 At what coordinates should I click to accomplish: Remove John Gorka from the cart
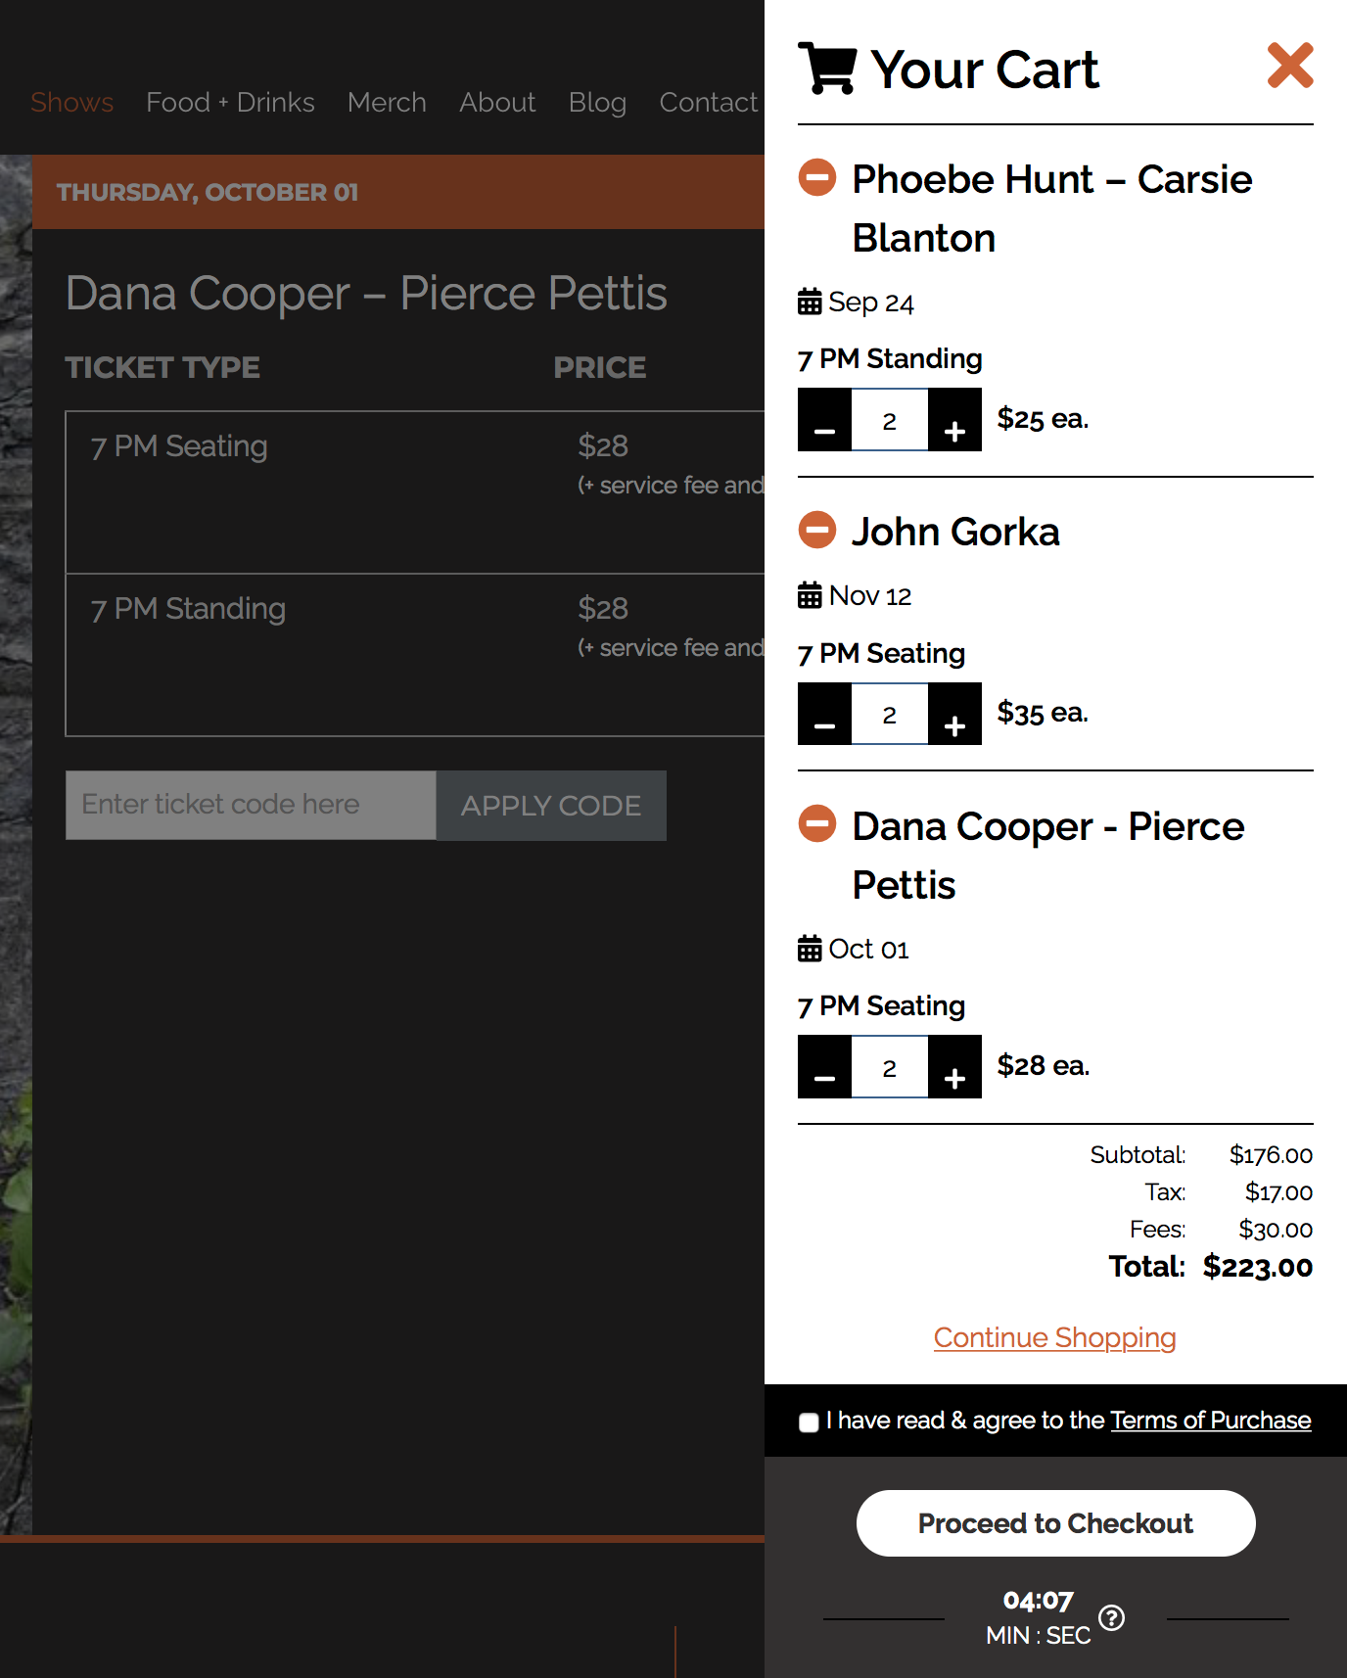click(x=817, y=531)
